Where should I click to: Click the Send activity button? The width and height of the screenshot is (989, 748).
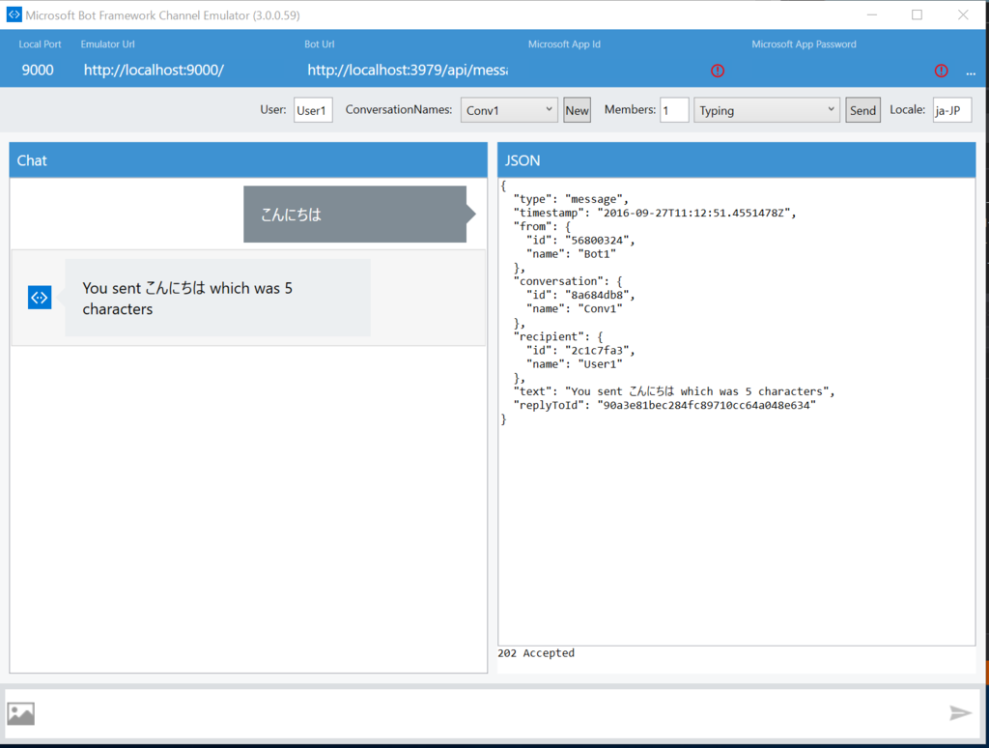point(862,110)
